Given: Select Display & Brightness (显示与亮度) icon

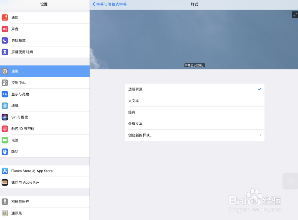Looking at the screenshot, I should (5, 94).
